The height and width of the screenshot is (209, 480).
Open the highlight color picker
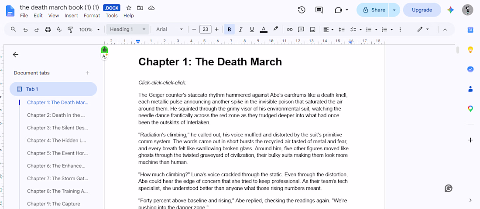click(275, 29)
